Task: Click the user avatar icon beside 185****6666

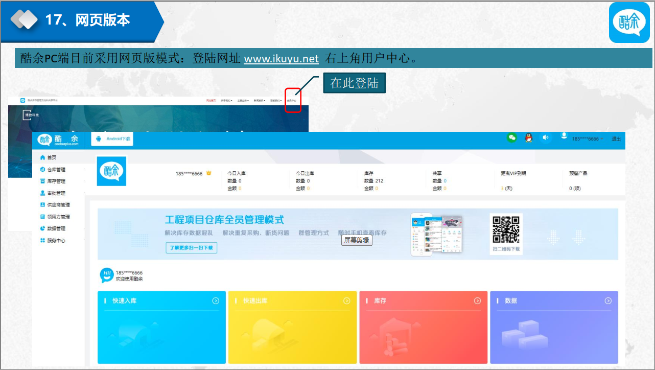Action: point(564,135)
